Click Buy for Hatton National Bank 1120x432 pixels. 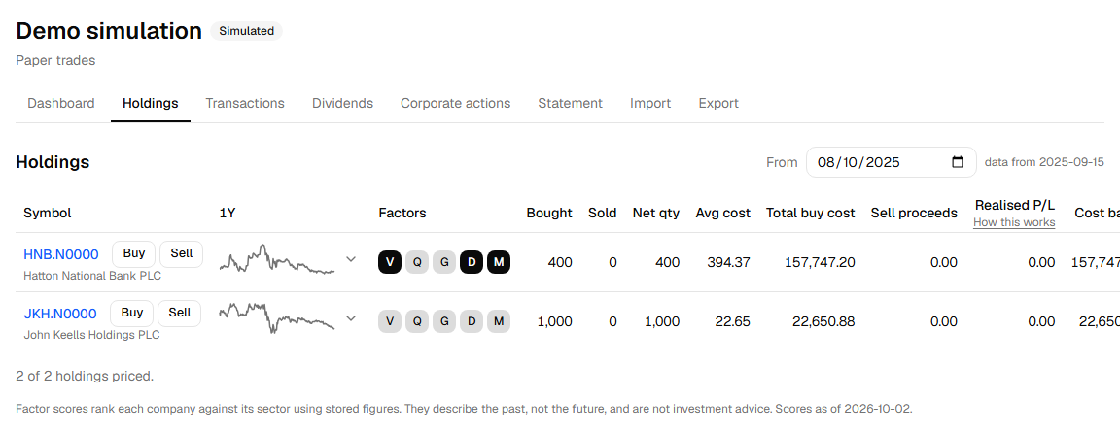pyautogui.click(x=133, y=253)
